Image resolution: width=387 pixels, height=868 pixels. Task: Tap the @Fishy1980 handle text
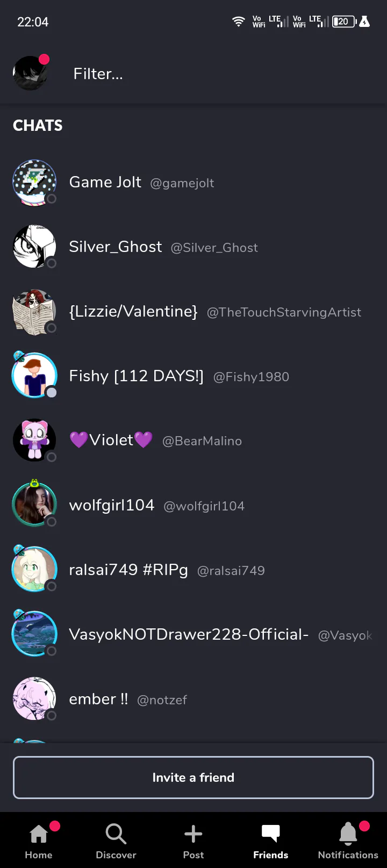tap(251, 377)
